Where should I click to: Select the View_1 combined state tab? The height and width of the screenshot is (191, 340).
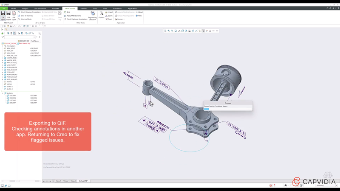(59, 181)
